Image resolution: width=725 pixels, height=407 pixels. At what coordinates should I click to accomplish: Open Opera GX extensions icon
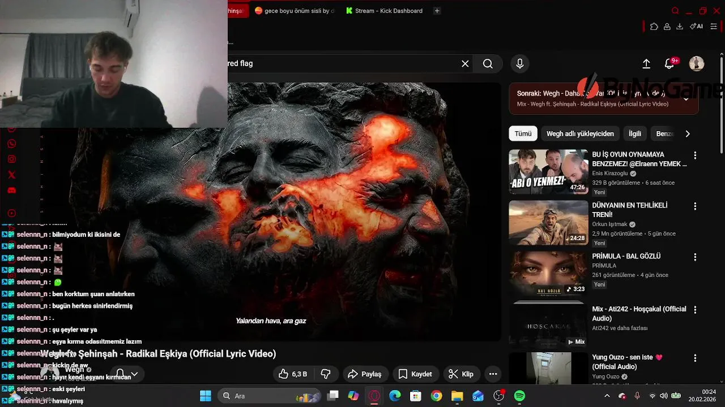click(x=654, y=27)
